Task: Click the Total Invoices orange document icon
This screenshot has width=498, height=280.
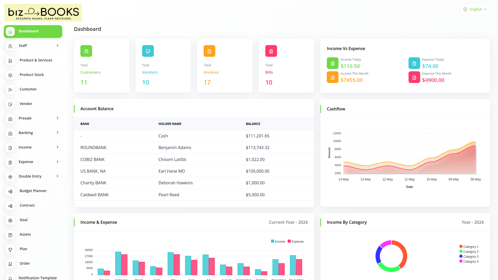Action: [209, 51]
